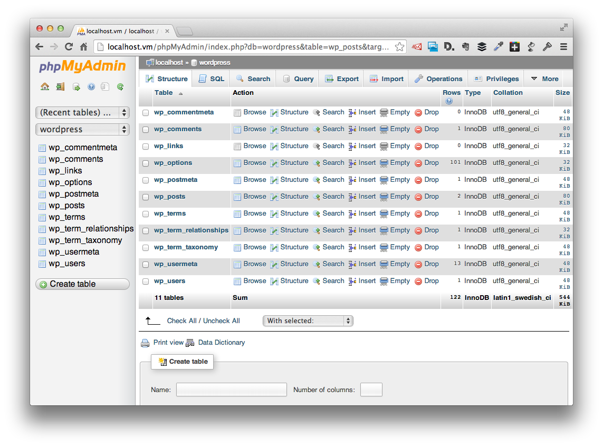Click the phpMyAdmin home icon in sidebar
603x447 pixels.
click(x=45, y=87)
